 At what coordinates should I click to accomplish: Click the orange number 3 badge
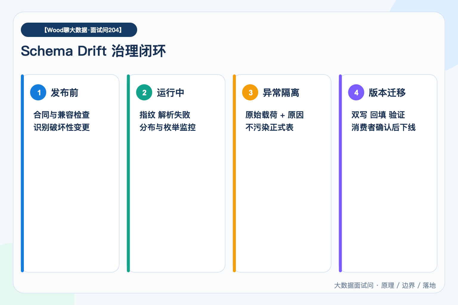(x=250, y=92)
